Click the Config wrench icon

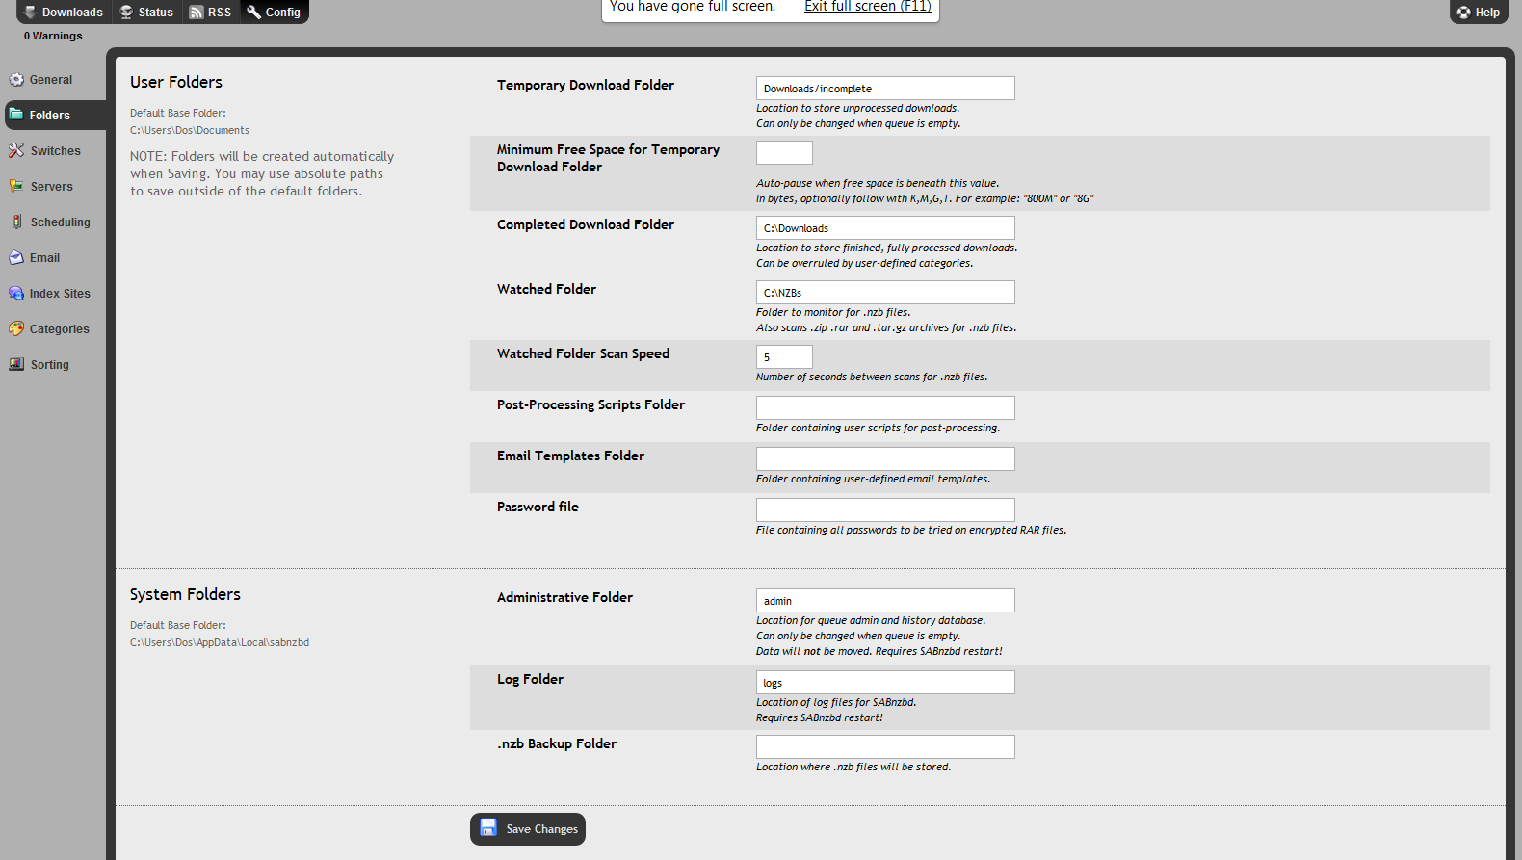tap(254, 12)
